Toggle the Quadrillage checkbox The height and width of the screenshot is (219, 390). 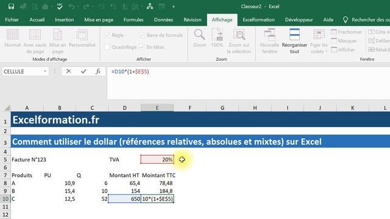pyautogui.click(x=107, y=47)
